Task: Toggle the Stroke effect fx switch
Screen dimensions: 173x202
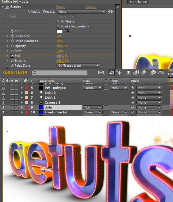Action: (7, 7)
